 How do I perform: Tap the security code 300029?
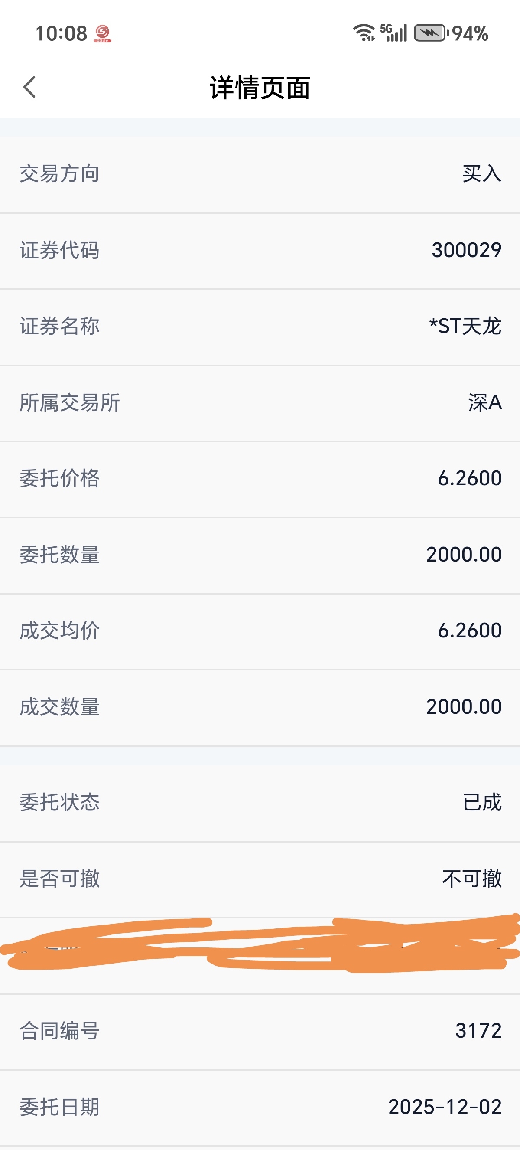[x=466, y=250]
